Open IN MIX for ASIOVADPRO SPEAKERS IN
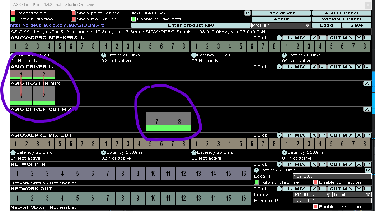 click(x=296, y=38)
